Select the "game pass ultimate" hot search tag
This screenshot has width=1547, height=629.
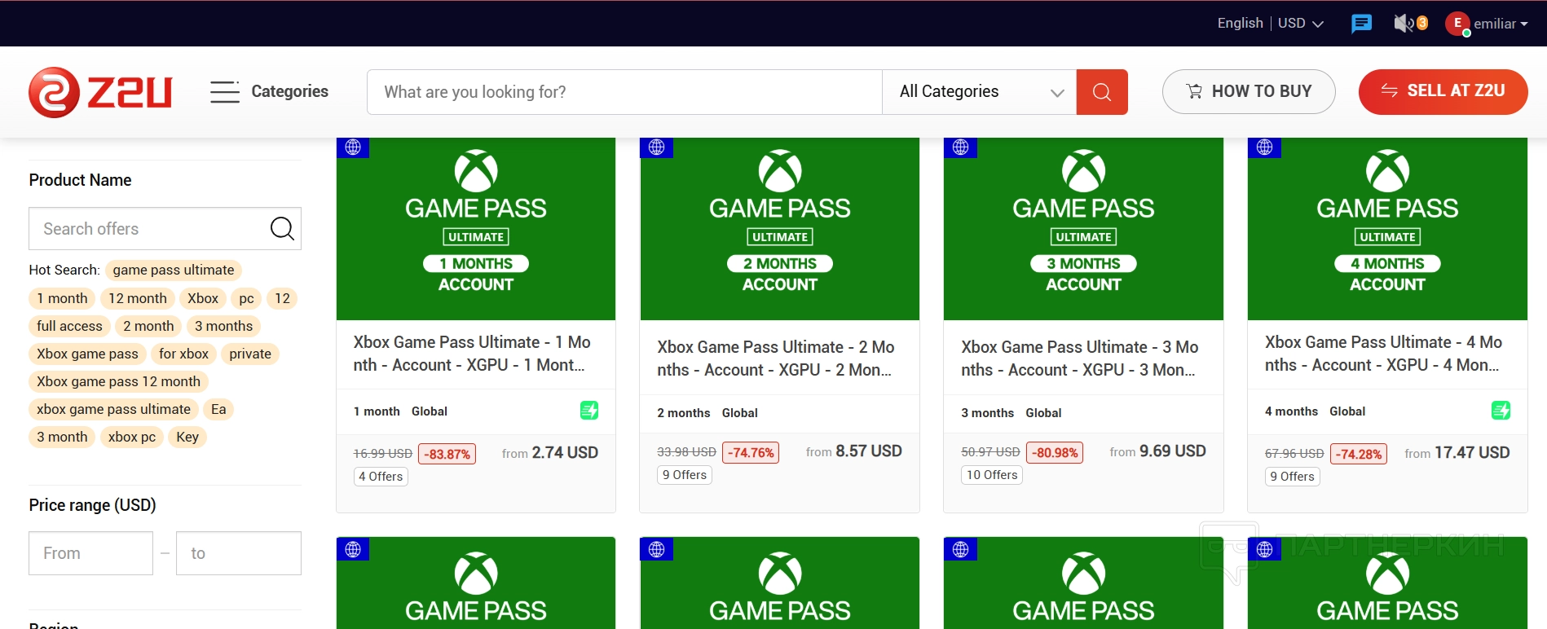(174, 271)
